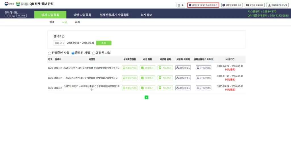Open the 2026 년 year dropdown
The height and width of the screenshot is (145, 291).
pyautogui.click(x=59, y=43)
